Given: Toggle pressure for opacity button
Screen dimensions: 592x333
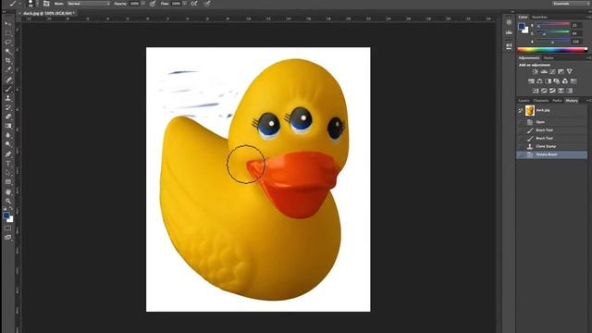Looking at the screenshot, I should click(153, 4).
